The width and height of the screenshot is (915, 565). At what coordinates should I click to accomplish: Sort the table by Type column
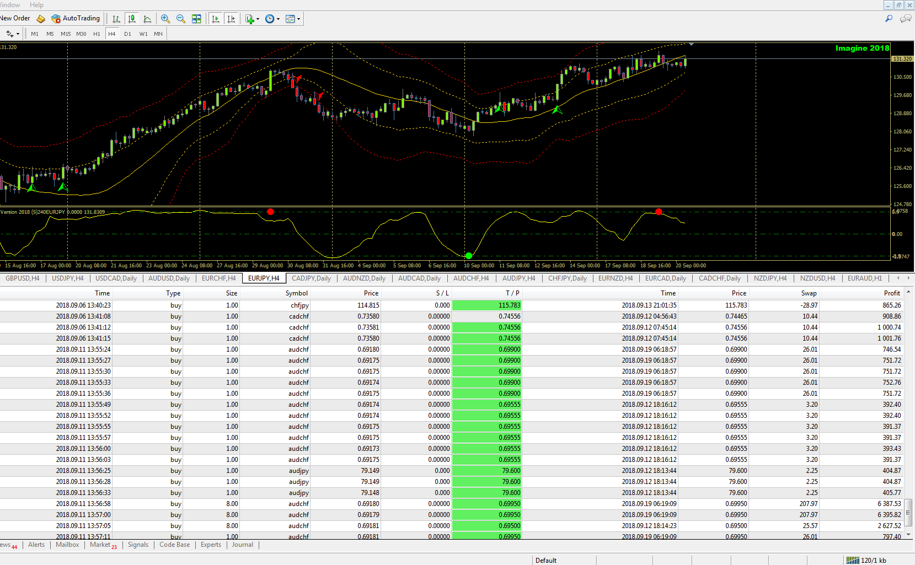[173, 293]
